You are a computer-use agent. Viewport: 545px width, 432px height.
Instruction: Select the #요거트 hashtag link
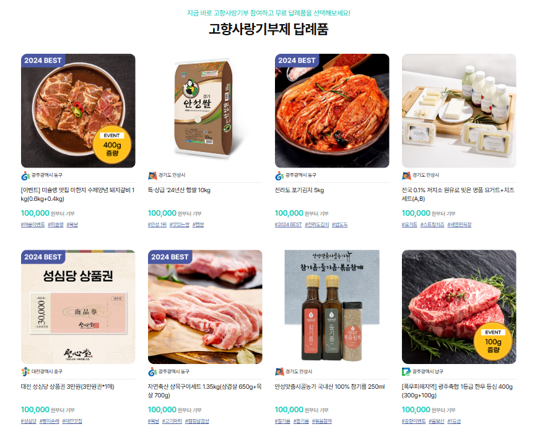point(409,224)
